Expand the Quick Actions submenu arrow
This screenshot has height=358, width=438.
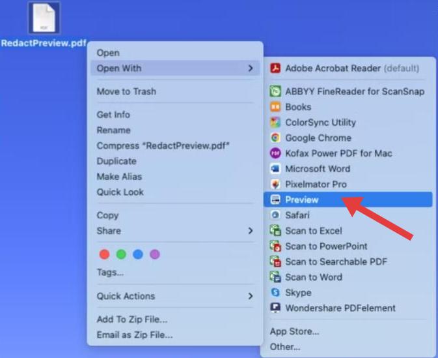coord(251,296)
